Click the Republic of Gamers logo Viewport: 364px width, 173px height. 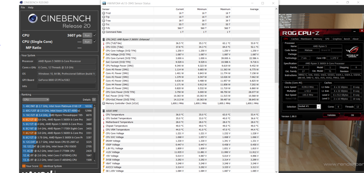353,52
